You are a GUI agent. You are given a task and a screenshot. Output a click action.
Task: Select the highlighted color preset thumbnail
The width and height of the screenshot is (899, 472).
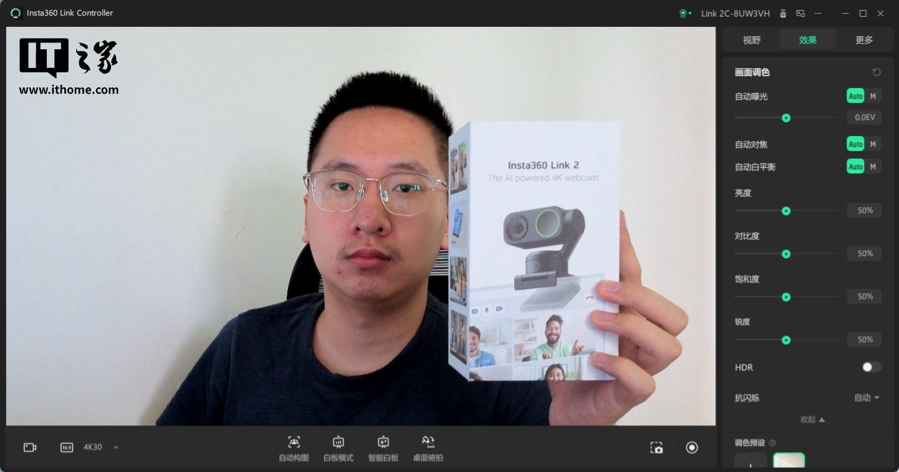(x=789, y=461)
